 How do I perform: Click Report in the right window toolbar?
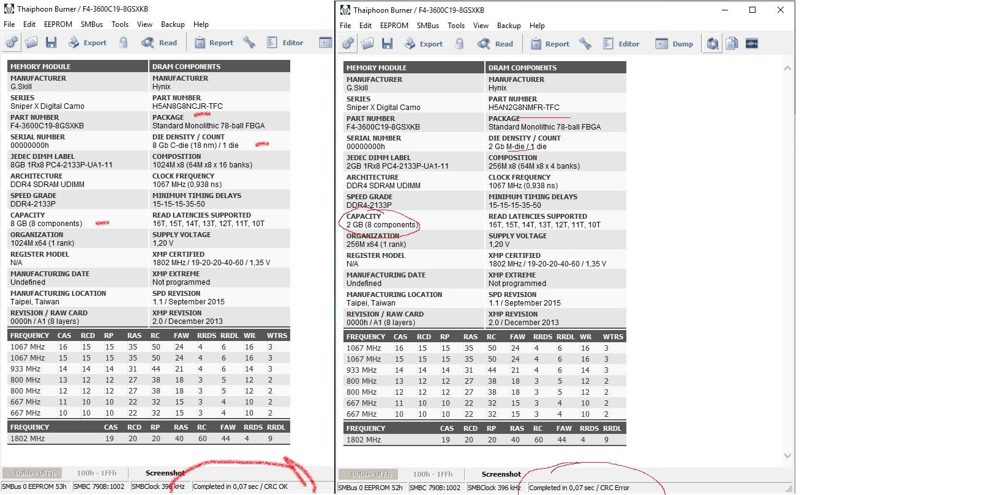pyautogui.click(x=550, y=43)
